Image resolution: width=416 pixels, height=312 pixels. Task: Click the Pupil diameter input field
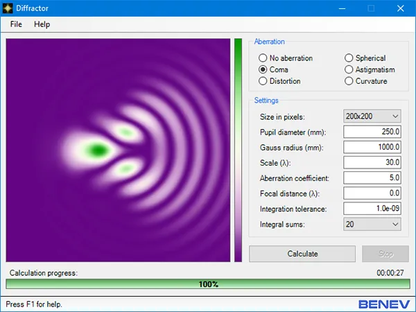pos(372,132)
